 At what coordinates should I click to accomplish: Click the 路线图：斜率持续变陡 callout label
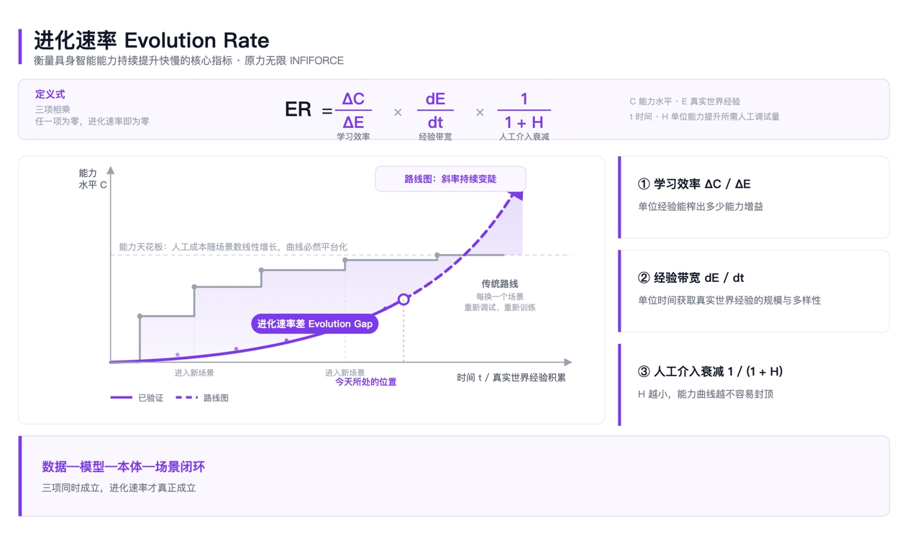[x=450, y=179]
